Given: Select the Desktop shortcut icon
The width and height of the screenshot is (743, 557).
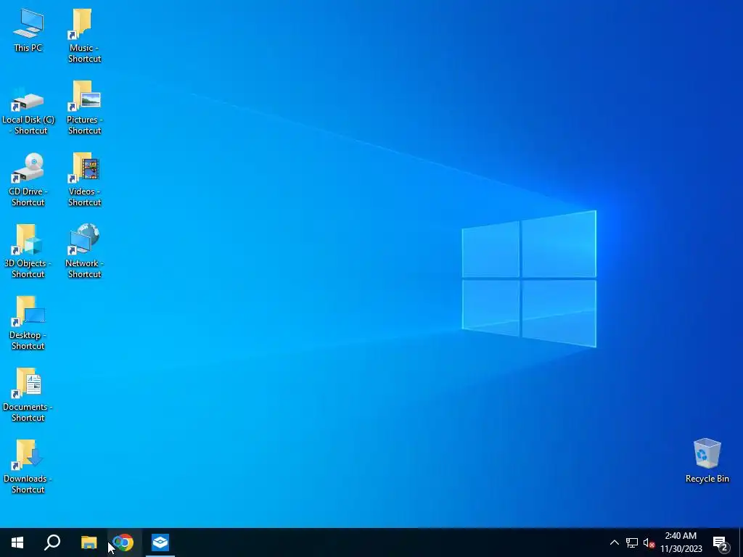Looking at the screenshot, I should 28,324.
